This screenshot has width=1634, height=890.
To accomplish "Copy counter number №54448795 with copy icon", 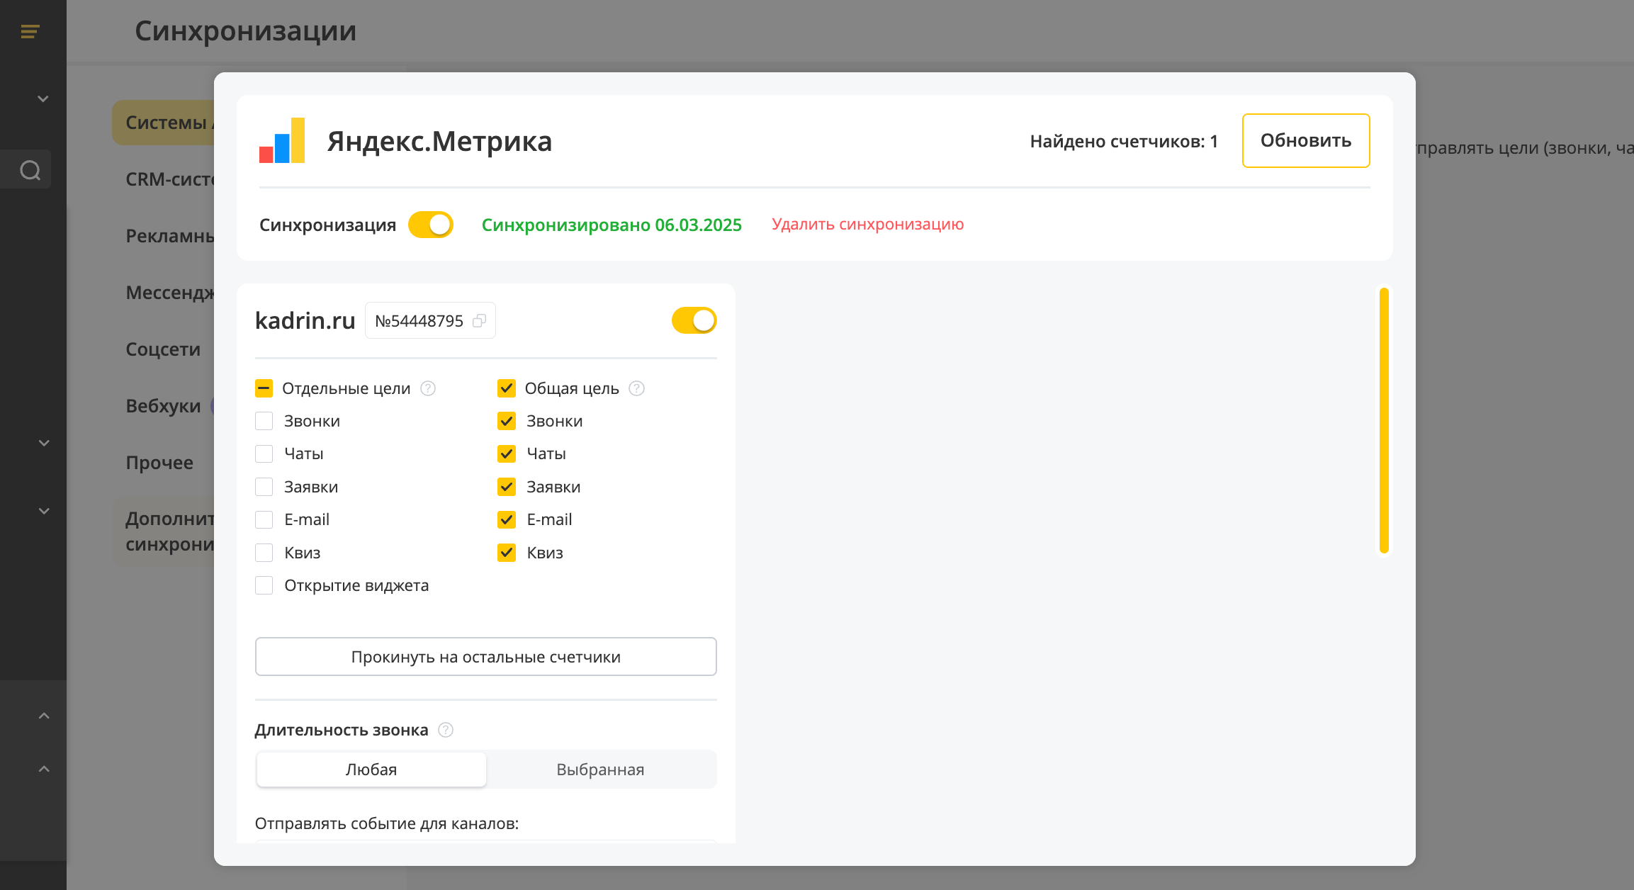I will [480, 321].
